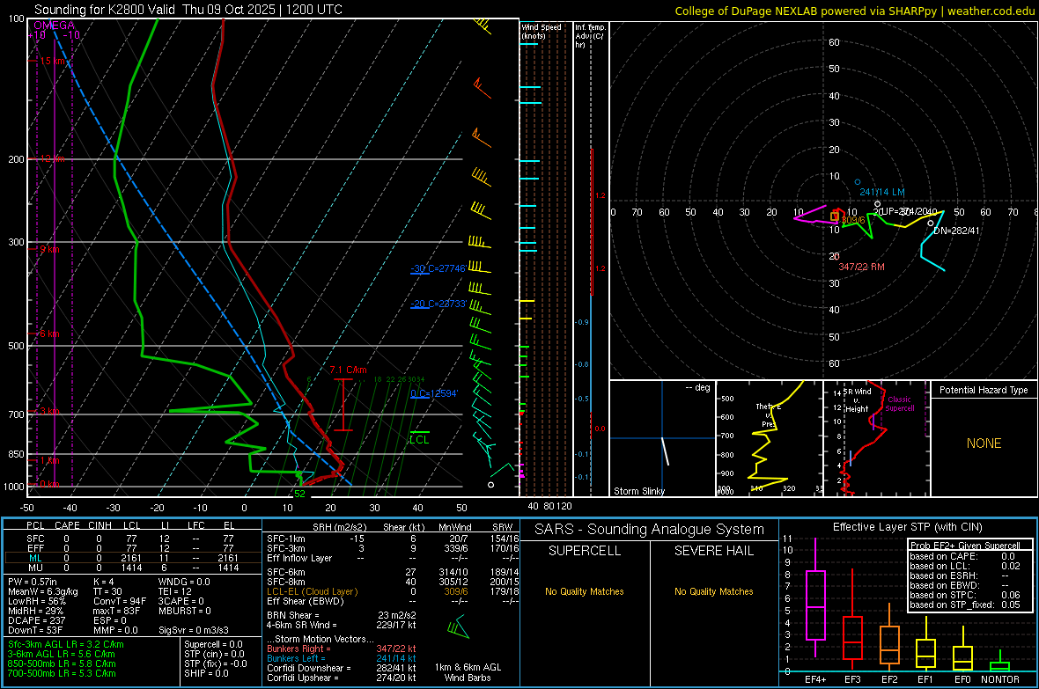Click the SFC-1km SRH row
The height and width of the screenshot is (689, 1039).
(x=391, y=539)
